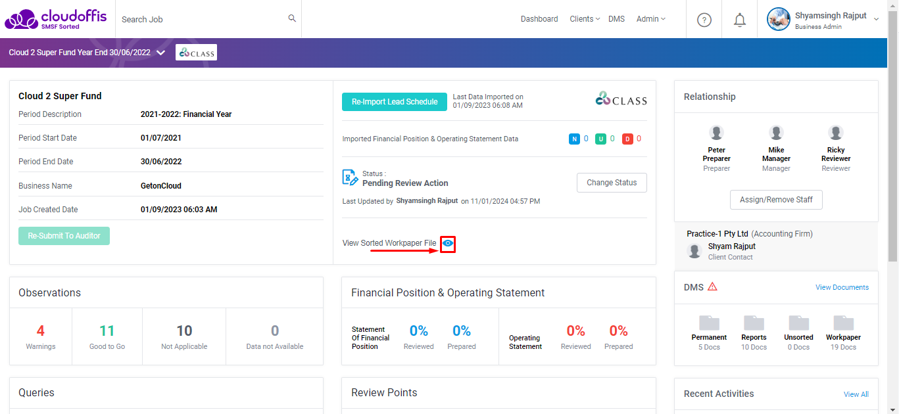Open the user account dropdown chevron

coord(876,20)
